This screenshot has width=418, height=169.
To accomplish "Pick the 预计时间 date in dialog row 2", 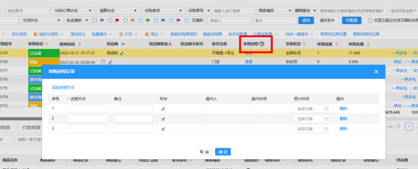I will [x=312, y=119].
